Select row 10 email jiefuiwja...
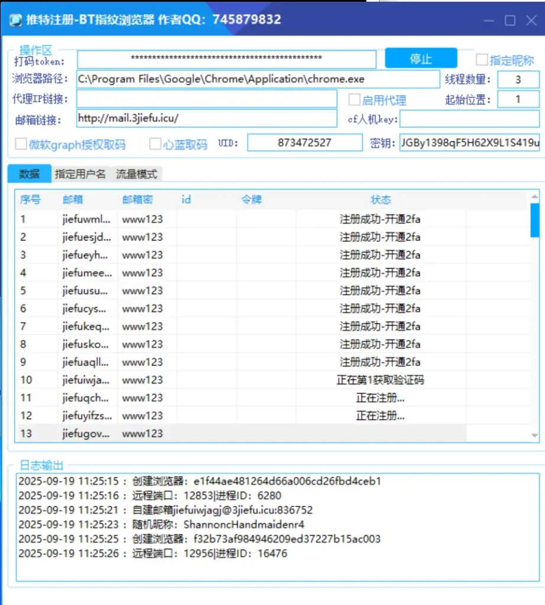The height and width of the screenshot is (605, 545). coord(86,380)
